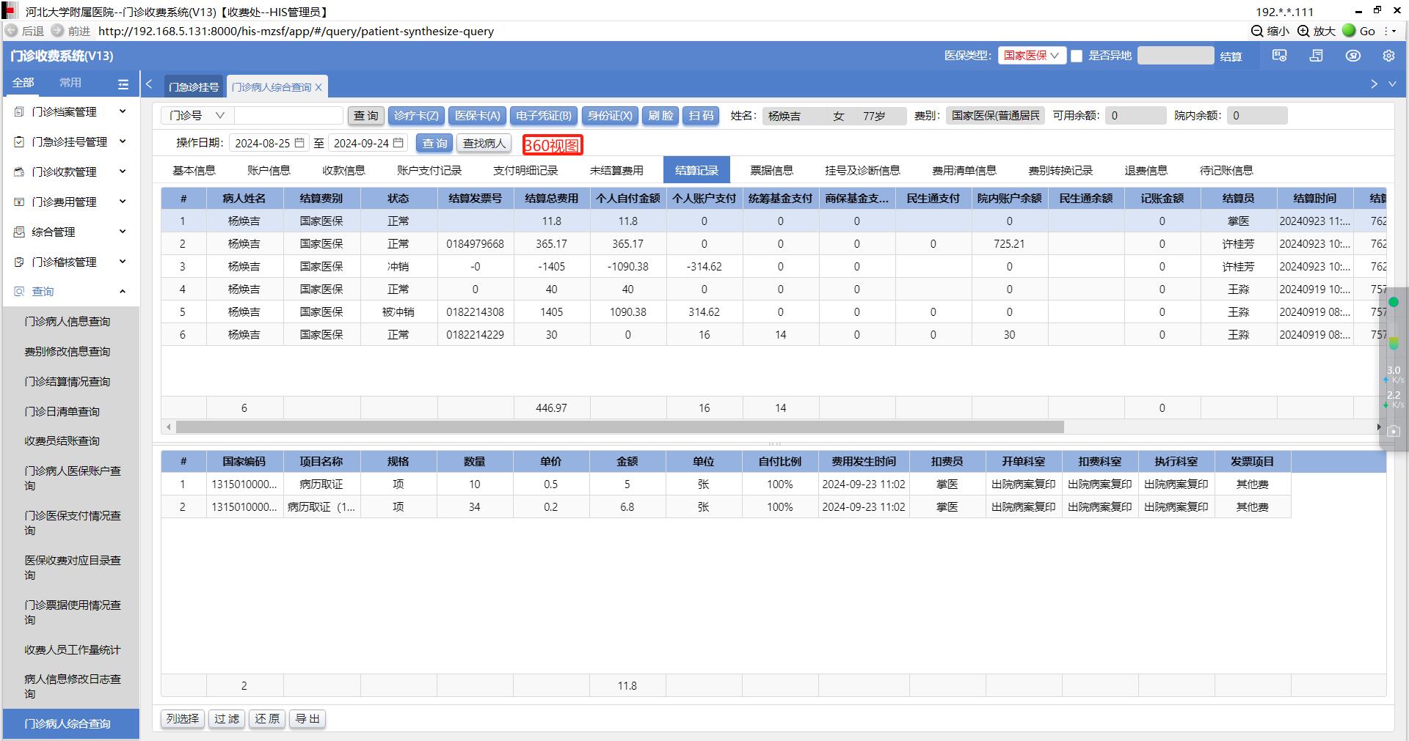Open 门诊结算情况查询 in sidebar
Screen dimensions: 1409x741
coord(68,382)
